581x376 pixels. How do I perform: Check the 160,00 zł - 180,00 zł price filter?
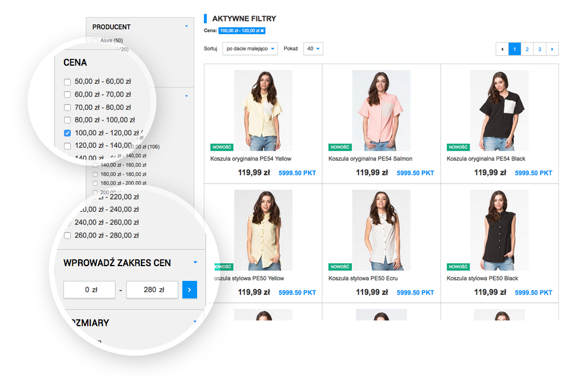coord(95,174)
